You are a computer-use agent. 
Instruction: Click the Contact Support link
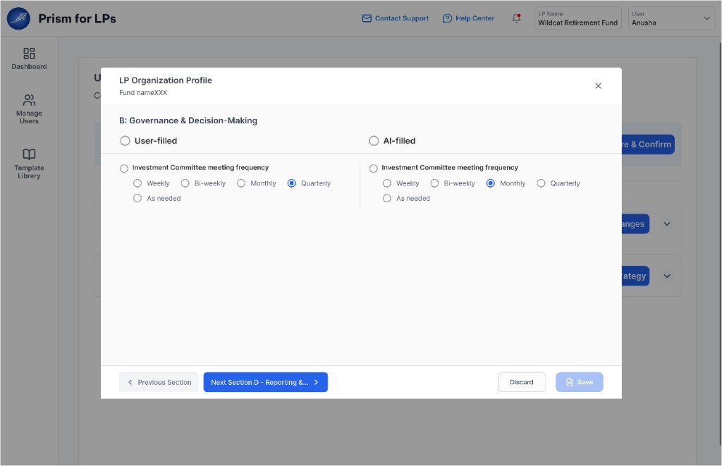395,18
